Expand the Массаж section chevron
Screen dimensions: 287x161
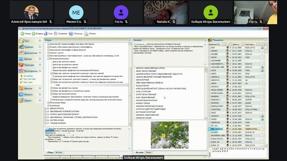[40, 89]
